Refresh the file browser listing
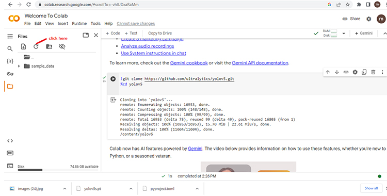Image resolution: width=387 pixels, height=196 pixels. tap(36, 46)
